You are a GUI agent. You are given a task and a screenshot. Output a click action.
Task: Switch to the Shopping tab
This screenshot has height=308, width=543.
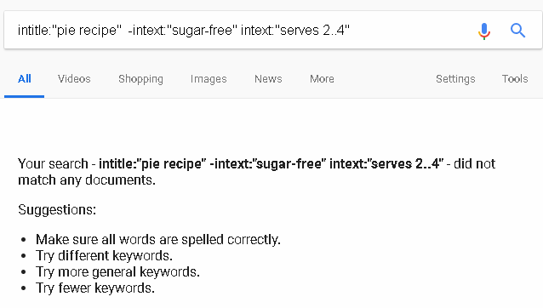click(x=140, y=79)
